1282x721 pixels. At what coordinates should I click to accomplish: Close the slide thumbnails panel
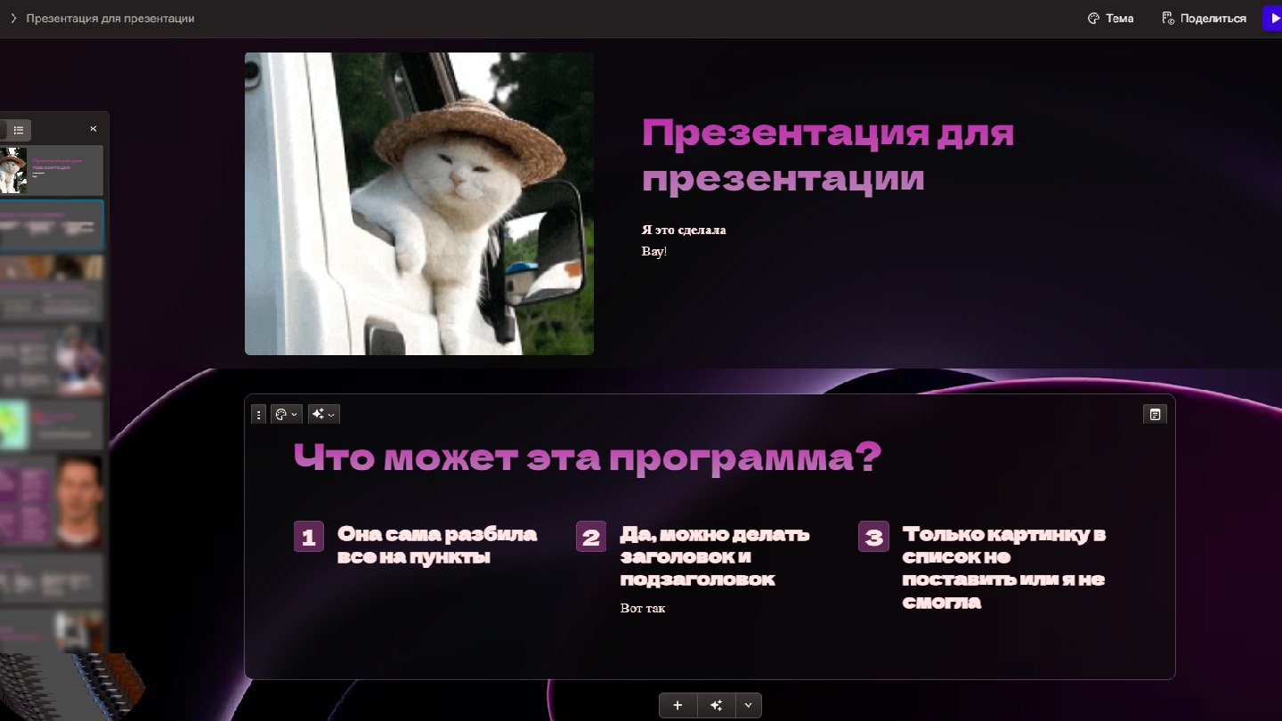point(93,129)
